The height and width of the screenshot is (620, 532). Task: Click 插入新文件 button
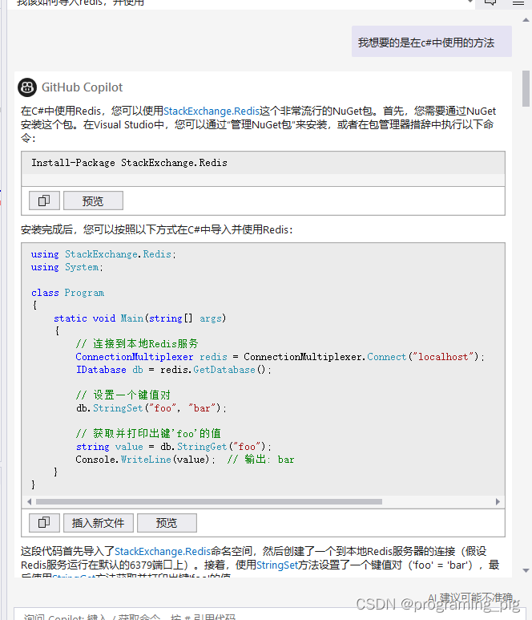point(99,523)
